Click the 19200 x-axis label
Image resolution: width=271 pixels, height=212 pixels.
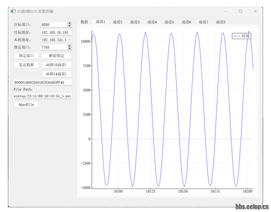pyautogui.click(x=247, y=191)
